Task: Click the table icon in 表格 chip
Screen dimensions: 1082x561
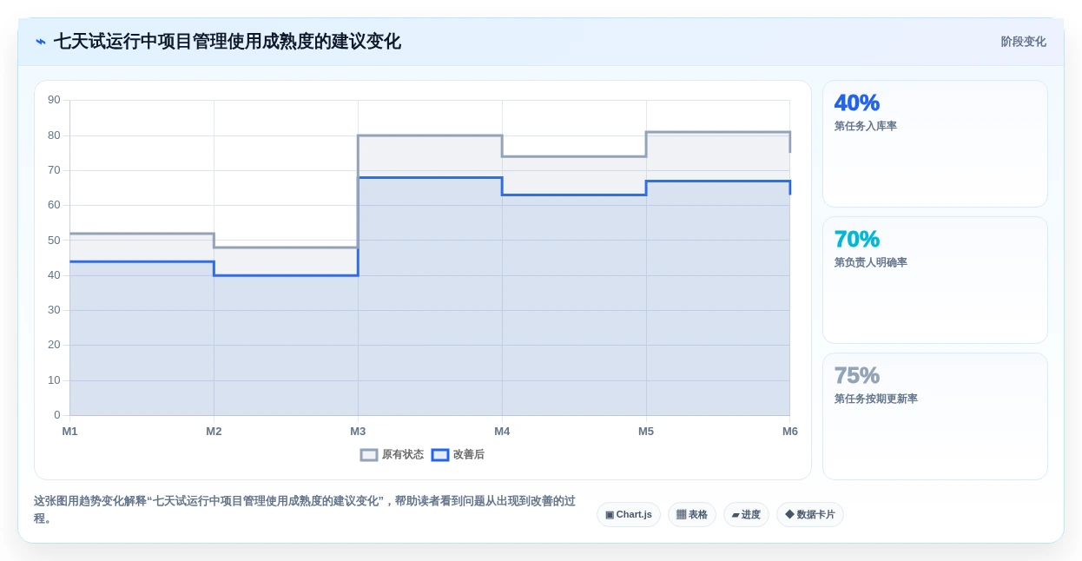Action: pyautogui.click(x=682, y=515)
